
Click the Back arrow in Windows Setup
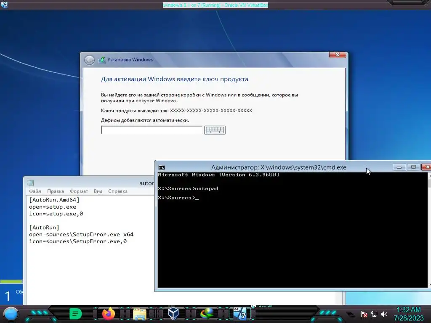pos(89,60)
